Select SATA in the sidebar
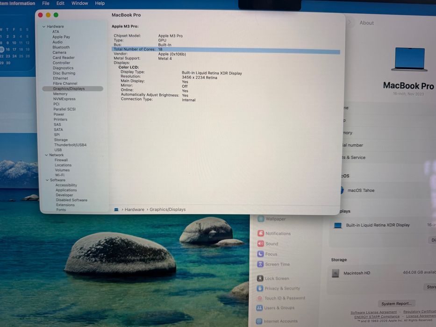The width and height of the screenshot is (436, 327). point(58,129)
